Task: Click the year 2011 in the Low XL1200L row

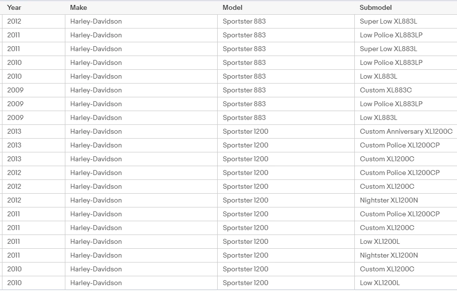Action: point(13,241)
